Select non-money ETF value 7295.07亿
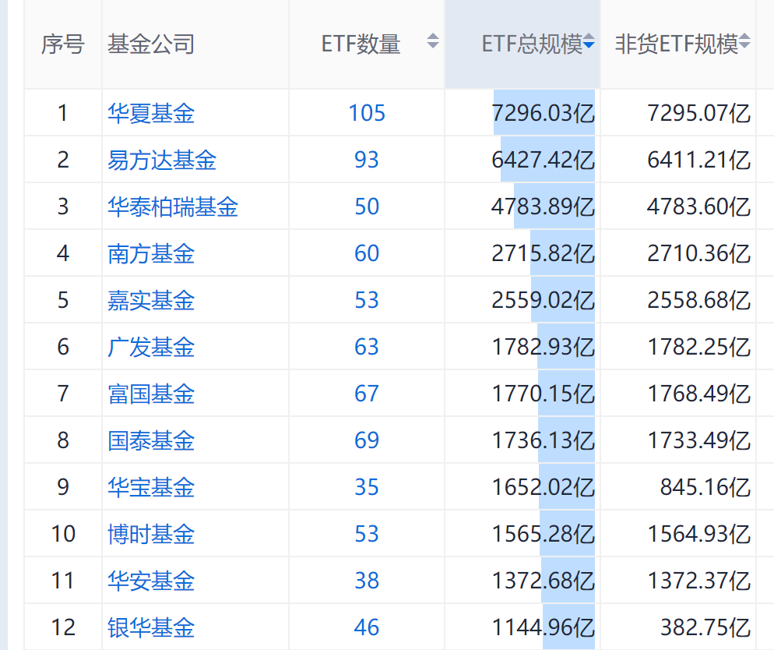Viewport: 774px width, 650px height. coord(699,113)
